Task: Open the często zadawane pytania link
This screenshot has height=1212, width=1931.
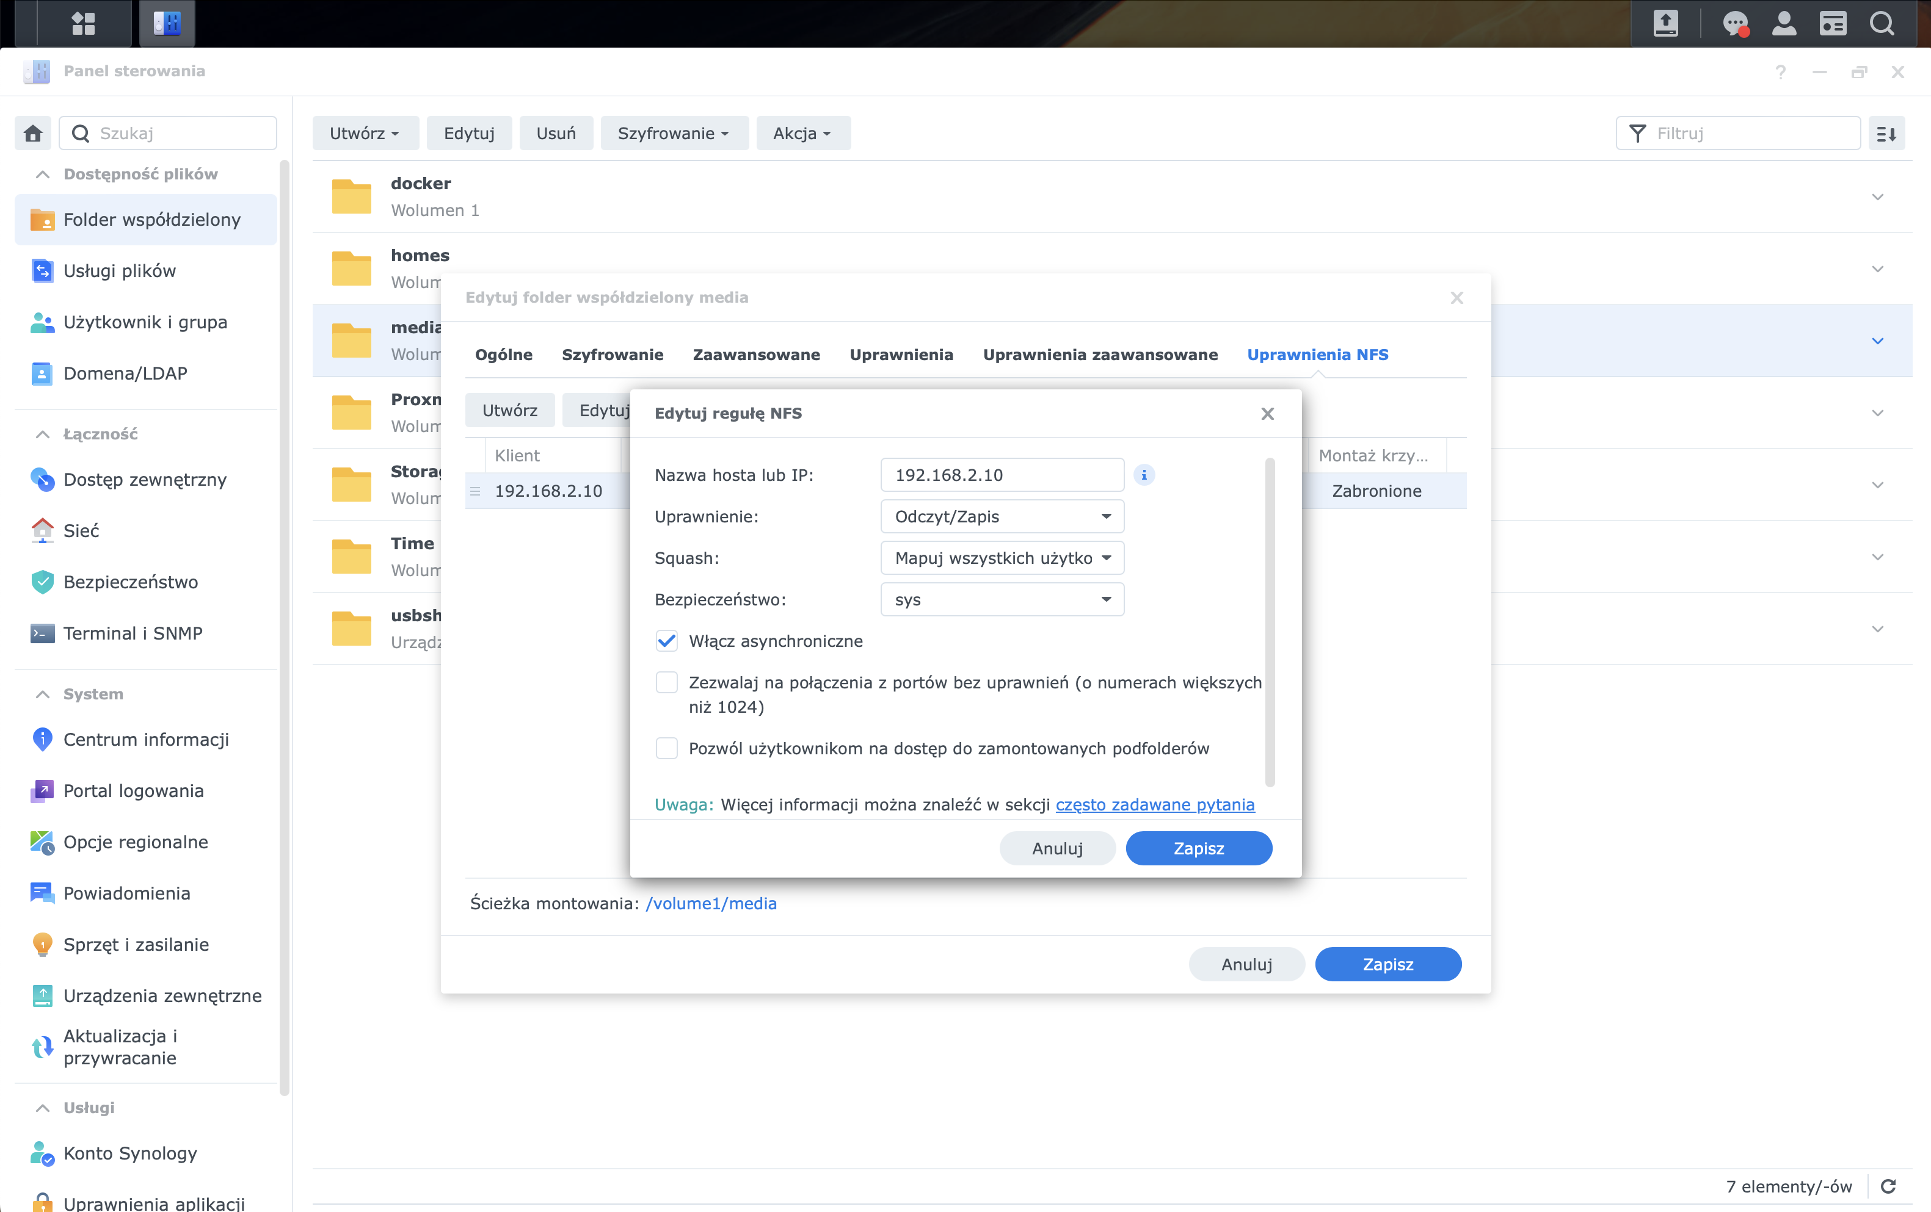Action: coord(1155,804)
